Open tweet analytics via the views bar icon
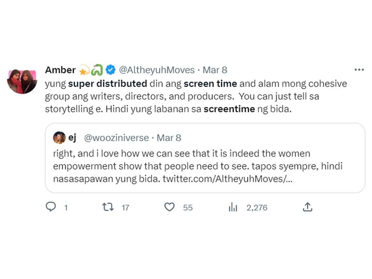 (x=233, y=207)
